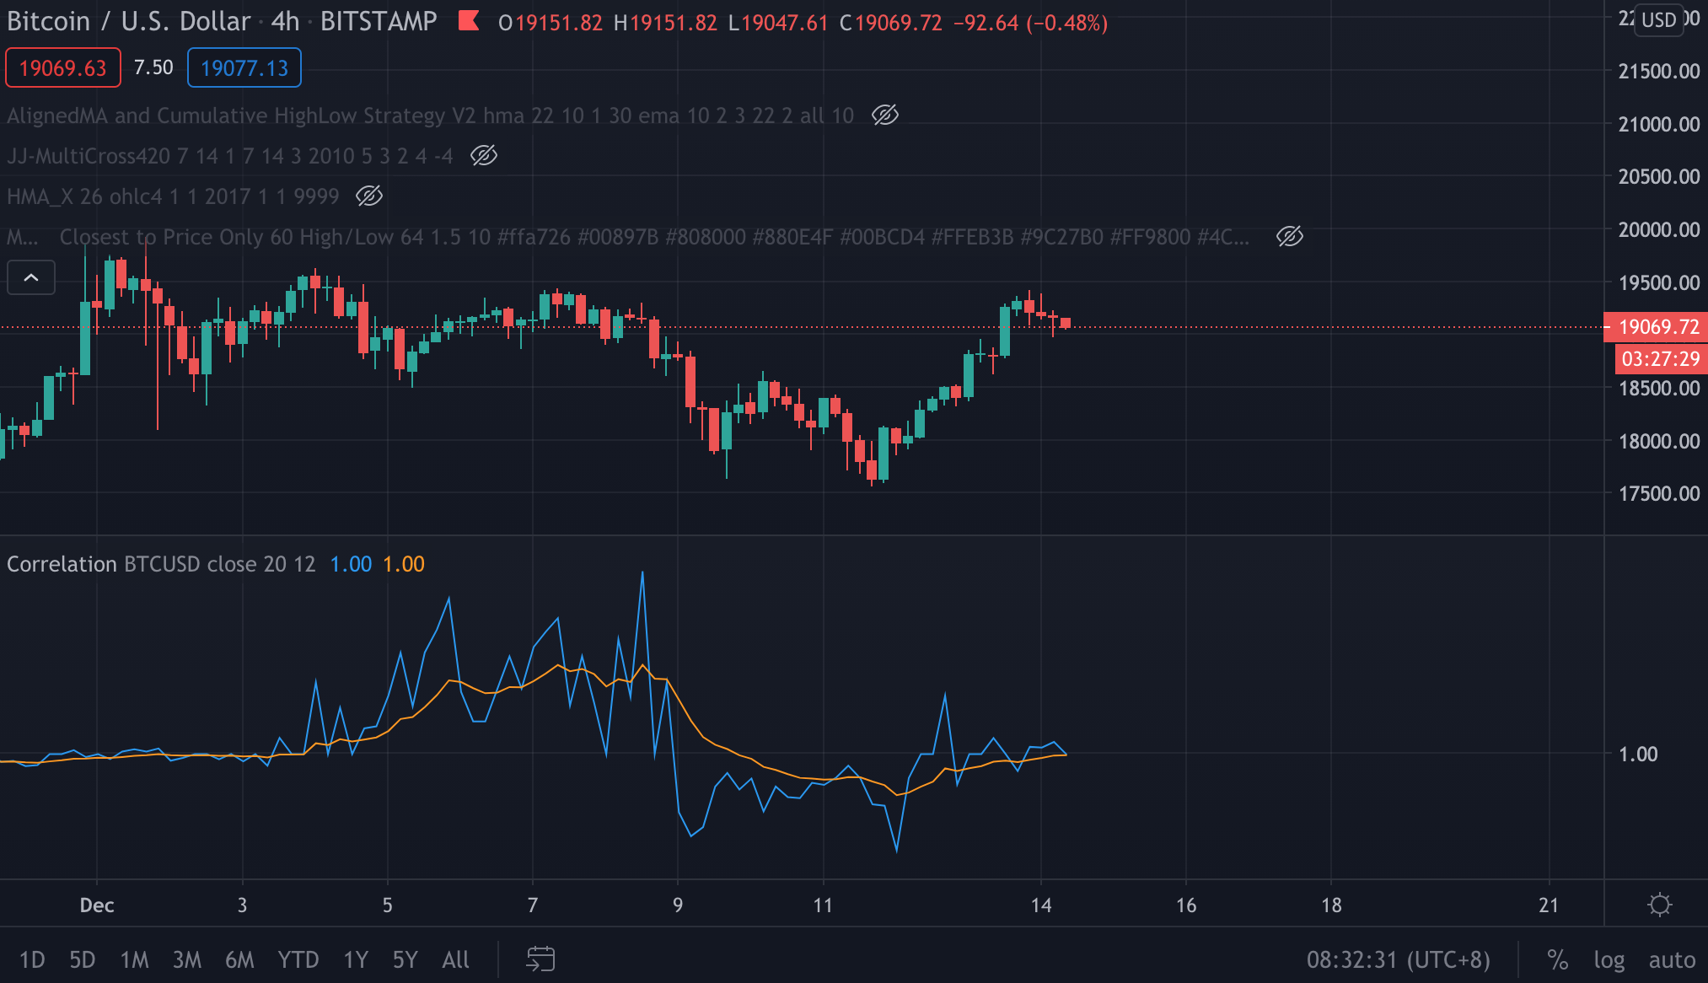The image size is (1708, 983).
Task: Select the 6M time range
Action: pos(239,959)
